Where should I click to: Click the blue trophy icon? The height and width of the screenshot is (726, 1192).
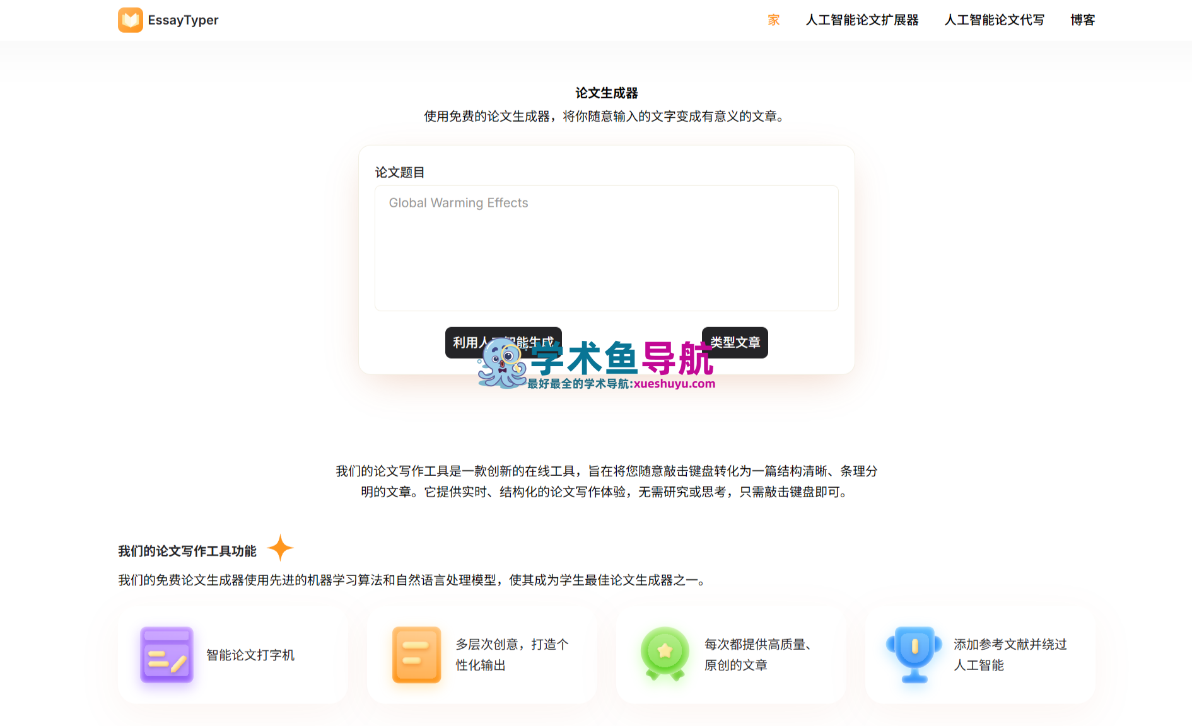(x=914, y=655)
